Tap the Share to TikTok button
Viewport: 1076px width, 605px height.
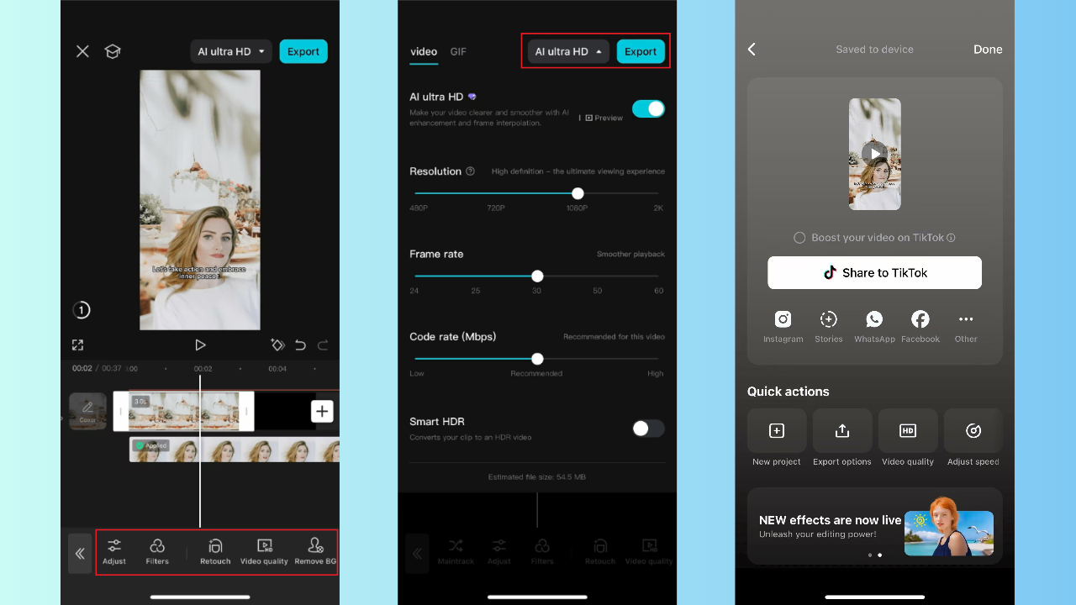(874, 272)
